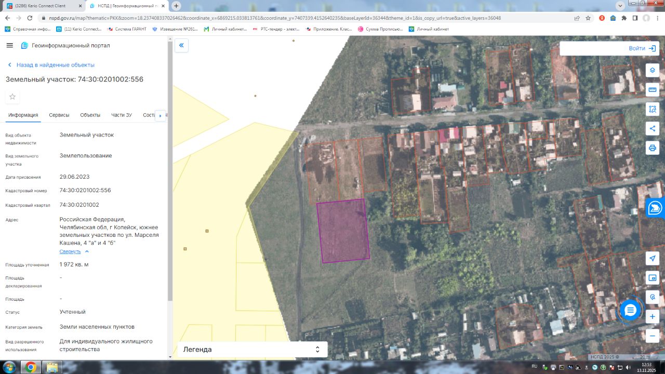The height and width of the screenshot is (374, 665).
Task: Open the Части ЗУ tab
Action: coord(121,115)
